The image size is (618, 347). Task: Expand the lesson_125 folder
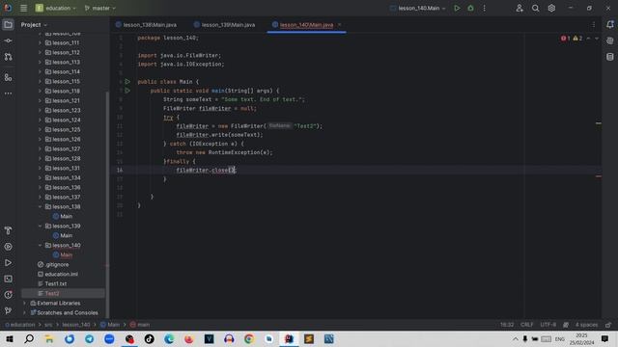(x=40, y=129)
